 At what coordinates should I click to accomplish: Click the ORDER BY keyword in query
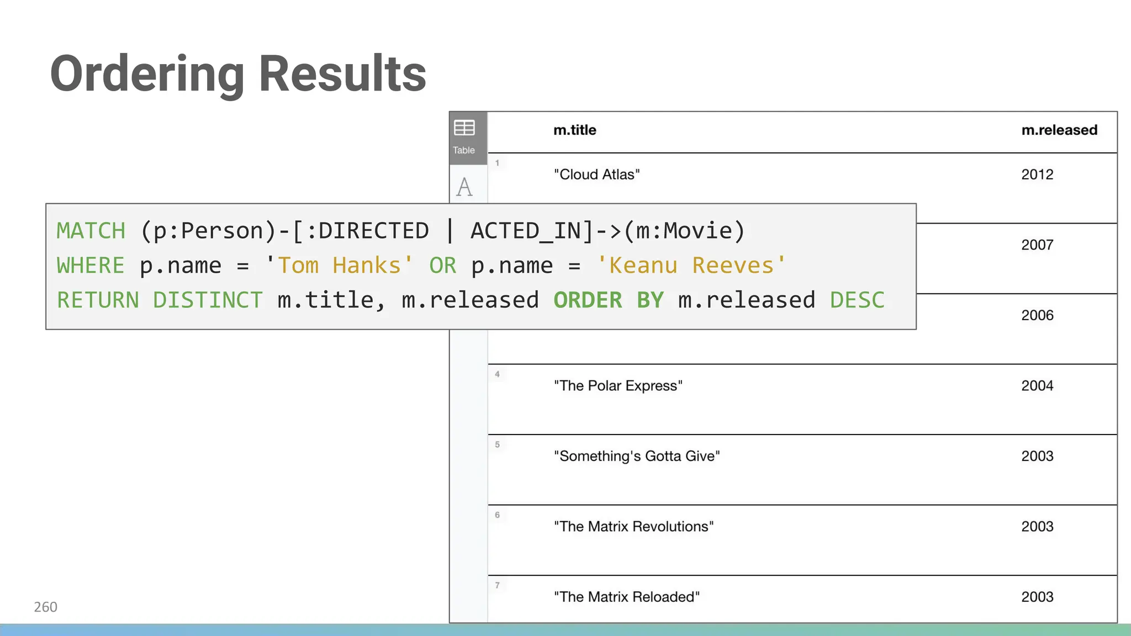(609, 300)
